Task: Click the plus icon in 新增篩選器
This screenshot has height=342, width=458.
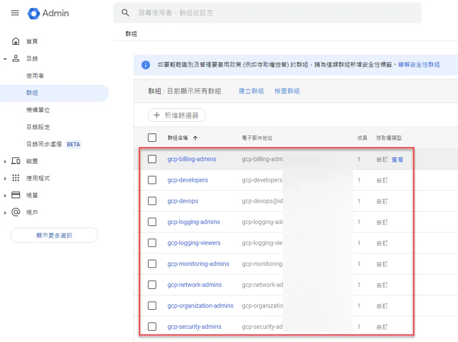Action: click(x=157, y=115)
